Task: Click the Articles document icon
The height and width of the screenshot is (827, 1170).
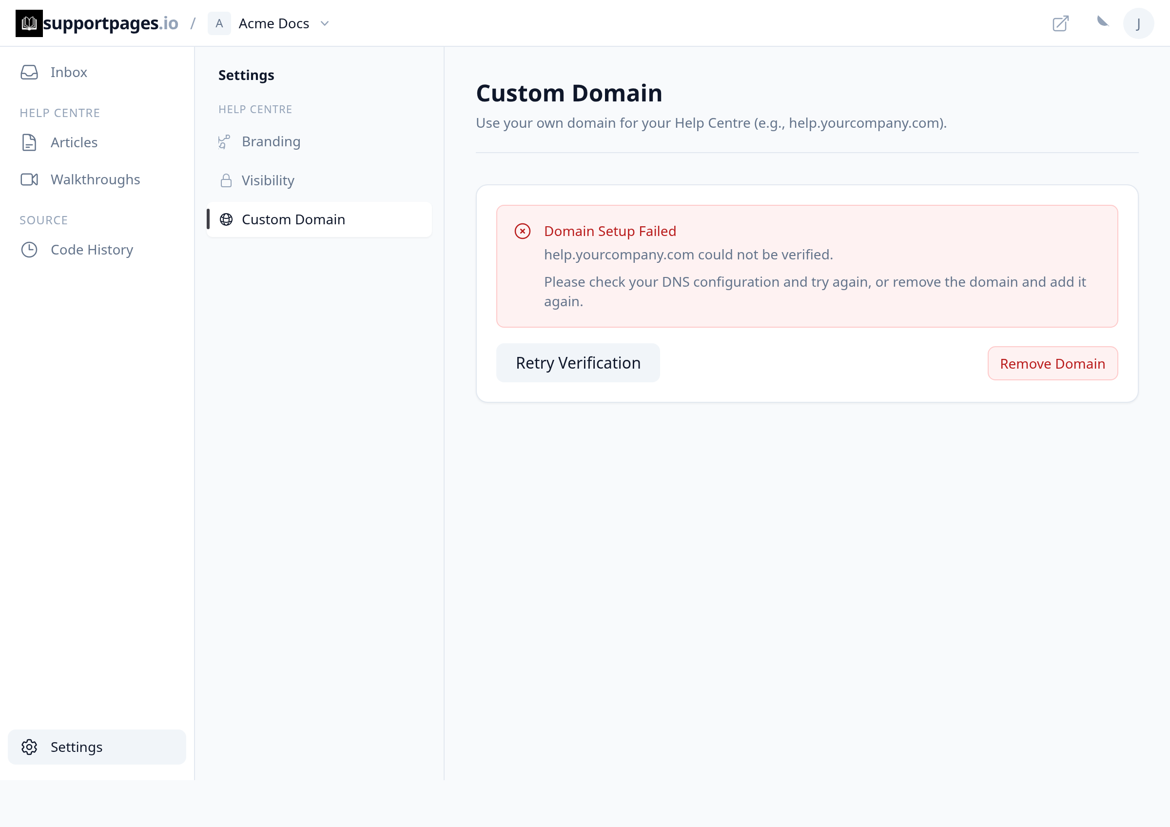Action: pos(29,143)
